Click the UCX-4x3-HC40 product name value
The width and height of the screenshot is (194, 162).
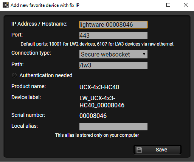click(99, 87)
